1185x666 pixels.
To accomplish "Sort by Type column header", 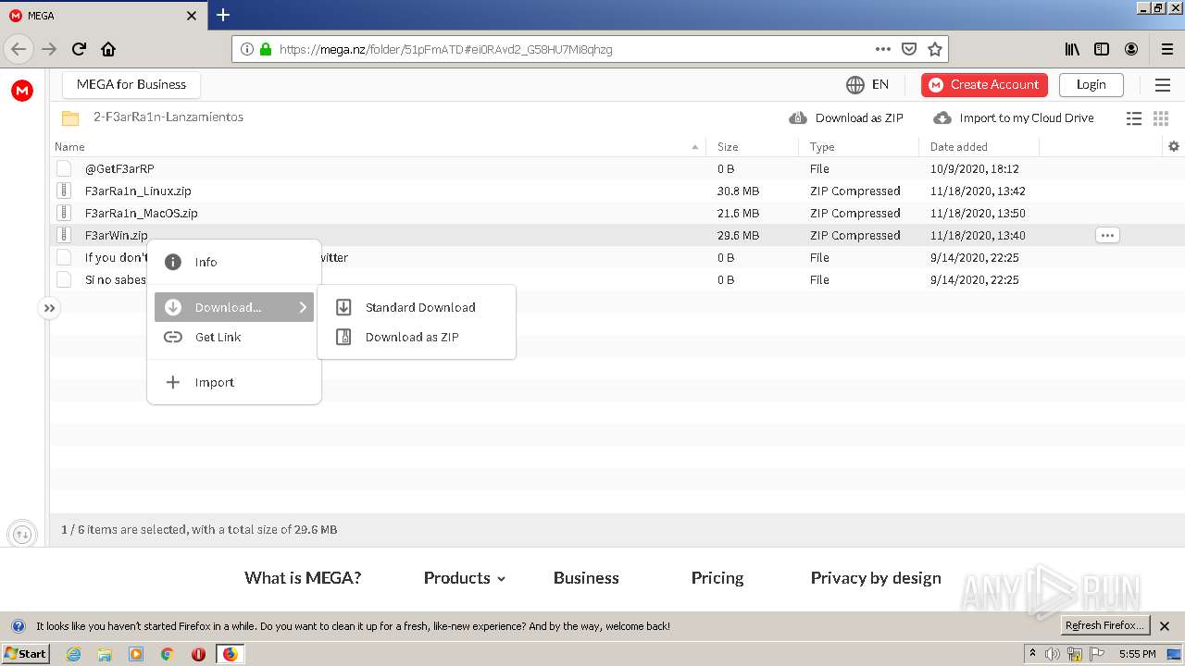I will (x=822, y=146).
